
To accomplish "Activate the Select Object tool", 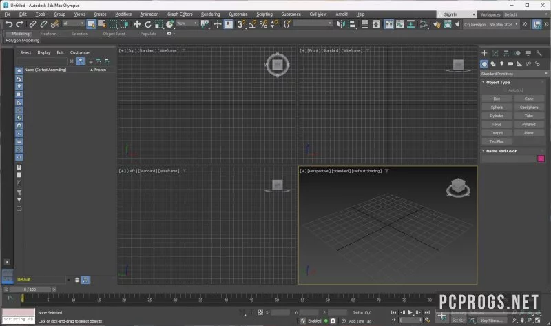I will tap(91, 24).
